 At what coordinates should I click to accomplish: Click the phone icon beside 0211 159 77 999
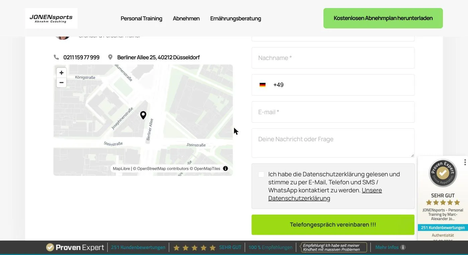[56, 57]
